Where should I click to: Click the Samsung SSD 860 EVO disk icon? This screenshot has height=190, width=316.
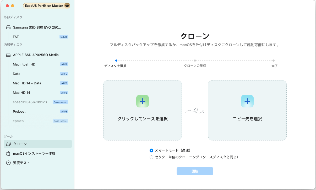click(8, 27)
